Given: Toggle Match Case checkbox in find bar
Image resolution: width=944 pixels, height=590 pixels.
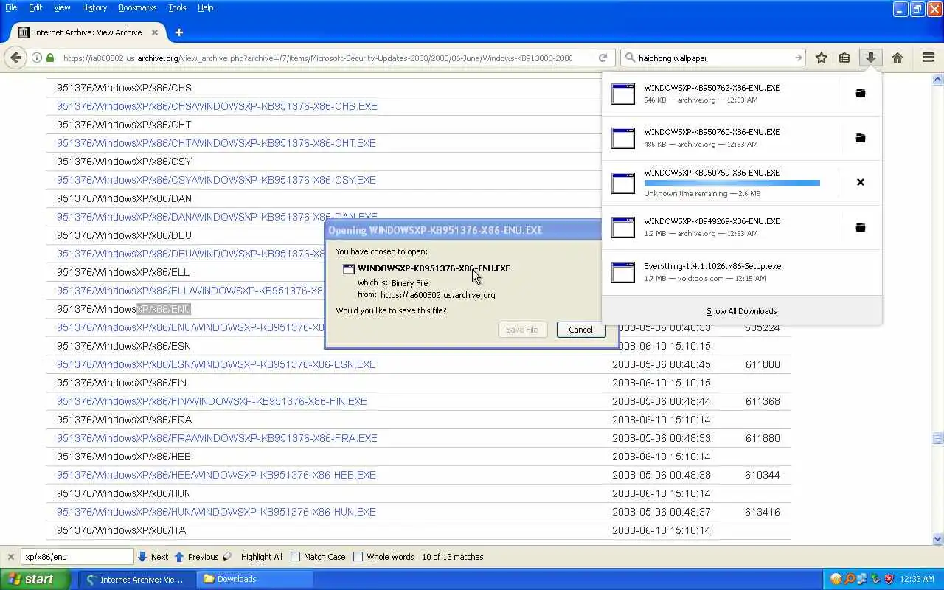Looking at the screenshot, I should pyautogui.click(x=296, y=557).
